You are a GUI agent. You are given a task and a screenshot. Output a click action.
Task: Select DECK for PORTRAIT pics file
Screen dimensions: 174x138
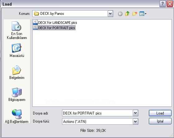click(54, 28)
